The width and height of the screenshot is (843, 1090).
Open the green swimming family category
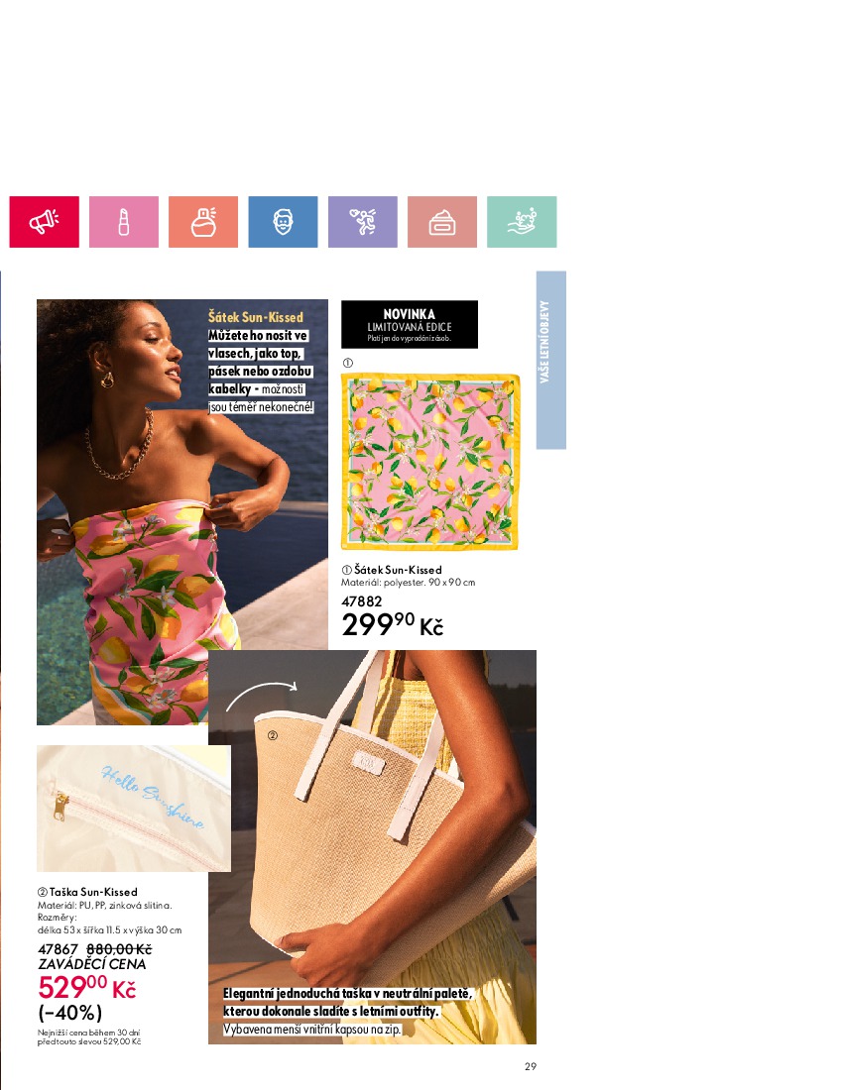[522, 222]
